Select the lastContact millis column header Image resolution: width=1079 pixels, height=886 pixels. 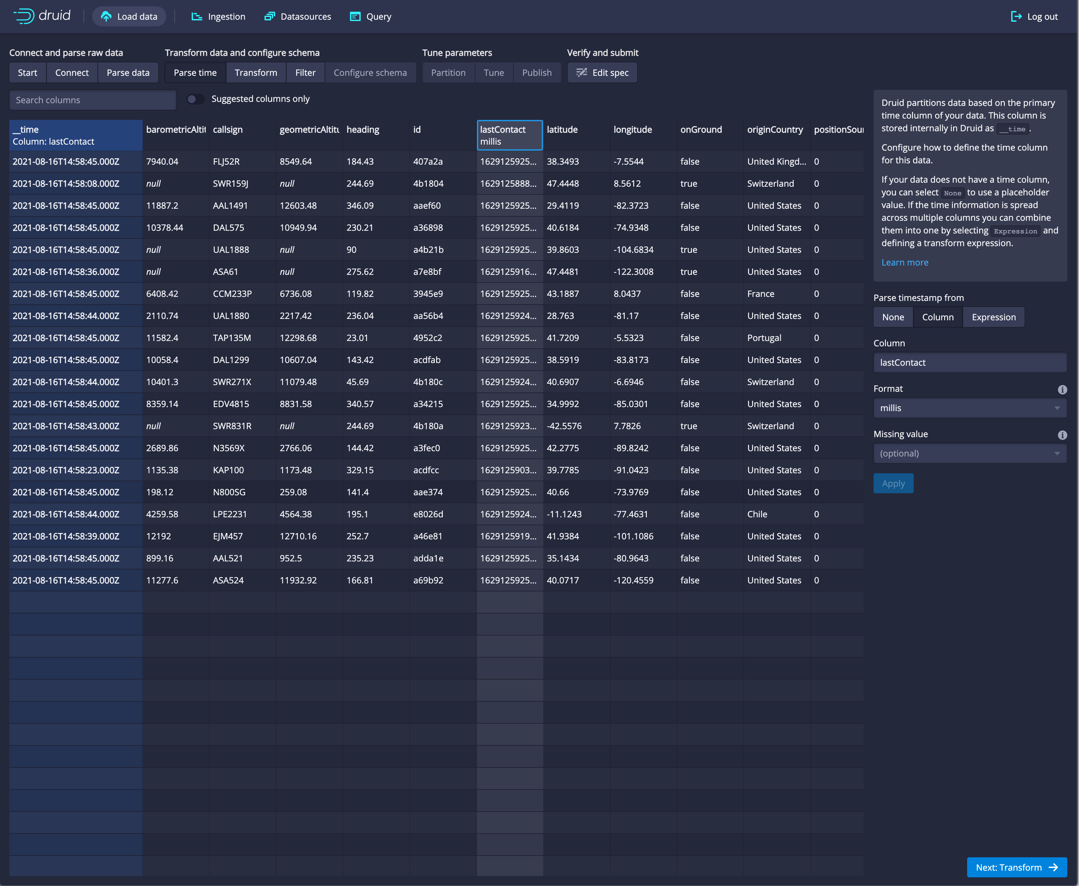click(x=509, y=135)
